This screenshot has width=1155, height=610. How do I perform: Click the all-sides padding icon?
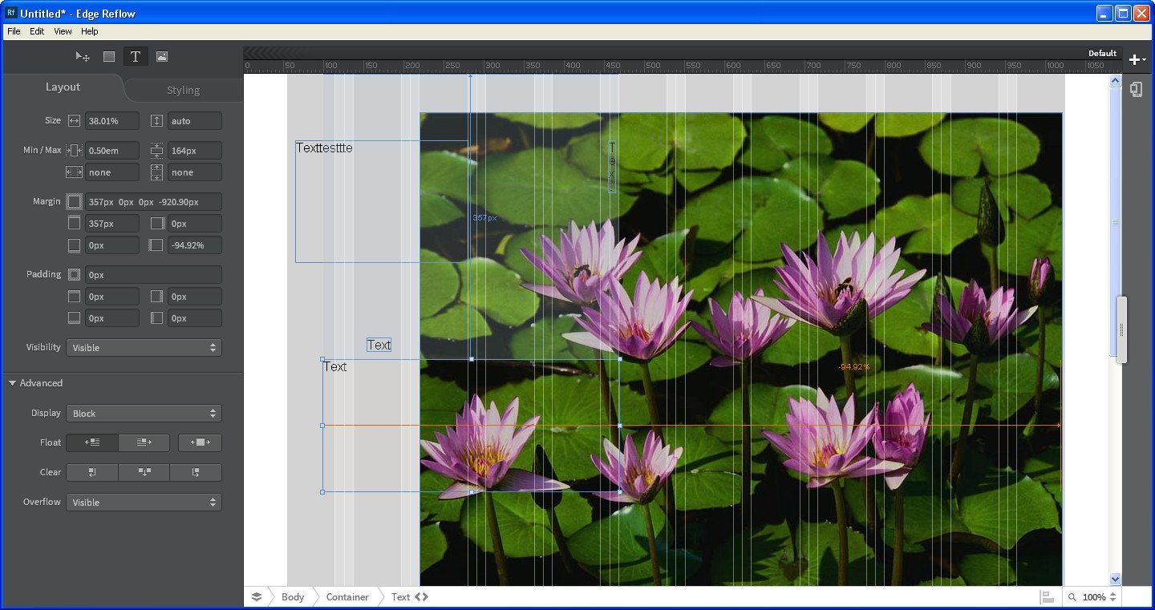pyautogui.click(x=75, y=275)
